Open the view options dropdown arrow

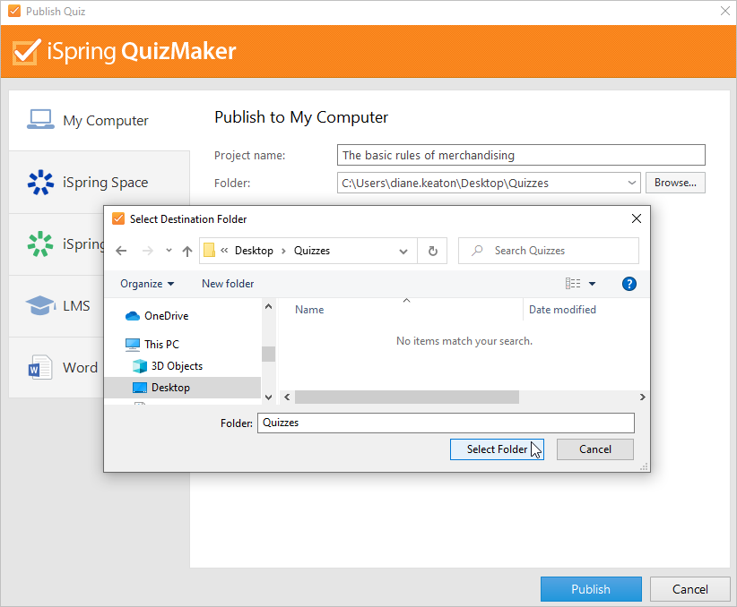pos(592,284)
